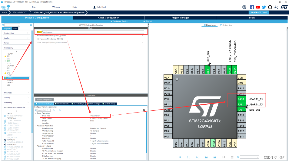289x162 pixels.
Task: Open ST GitHub icon
Action: coord(270,7)
